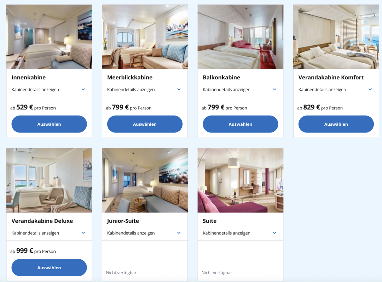This screenshot has height=282, width=382.
Task: Open the Innenkabine room photo
Action: (x=49, y=37)
